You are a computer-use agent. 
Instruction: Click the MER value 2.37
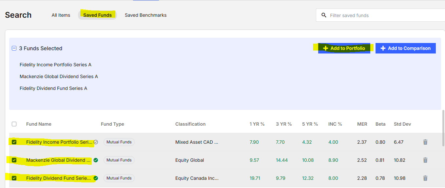pyautogui.click(x=361, y=142)
